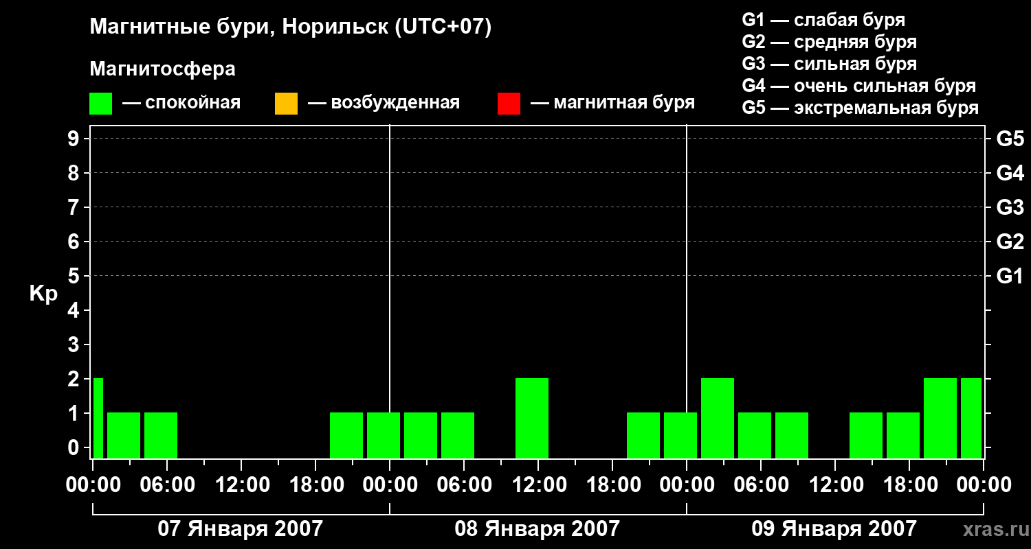Click the '— магнитная буря' legend label

[x=612, y=103]
